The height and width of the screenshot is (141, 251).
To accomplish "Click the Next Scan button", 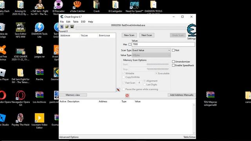I will [147, 35].
